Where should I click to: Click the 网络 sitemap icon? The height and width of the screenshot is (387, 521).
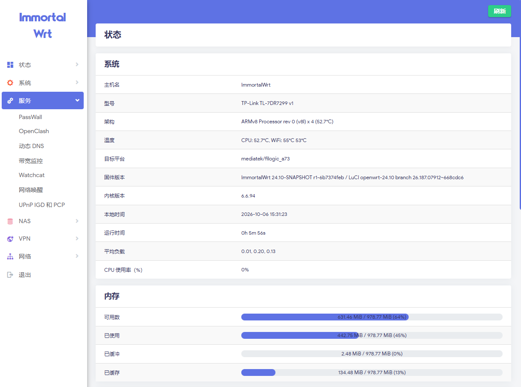pyautogui.click(x=10, y=256)
